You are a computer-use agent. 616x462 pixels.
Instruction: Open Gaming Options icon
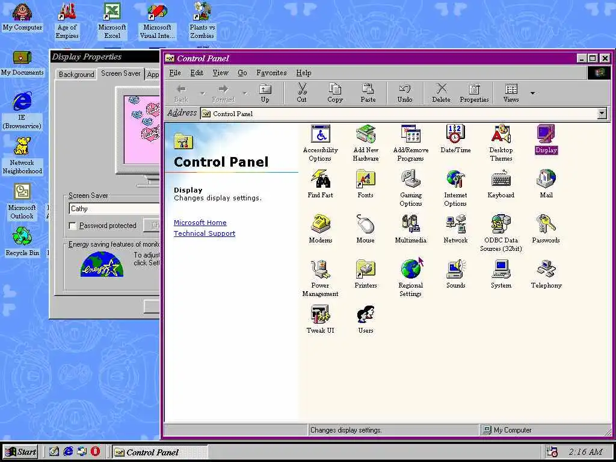tap(410, 188)
